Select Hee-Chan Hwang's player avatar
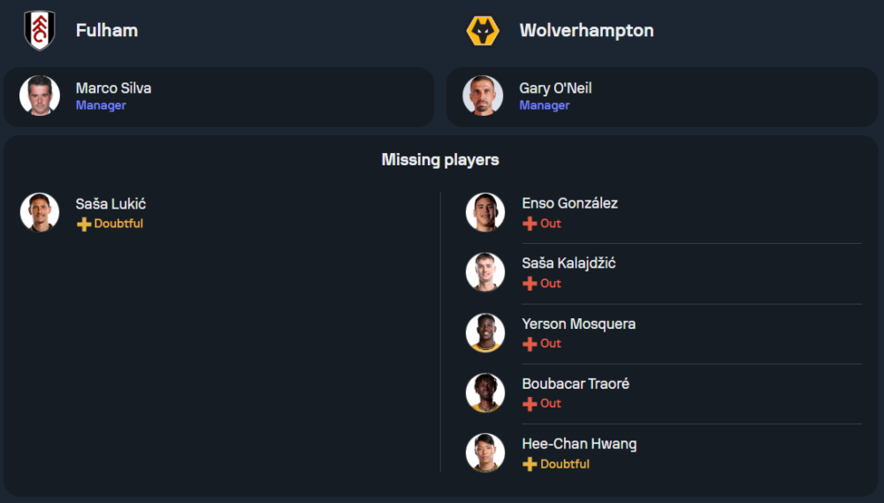 [485, 453]
